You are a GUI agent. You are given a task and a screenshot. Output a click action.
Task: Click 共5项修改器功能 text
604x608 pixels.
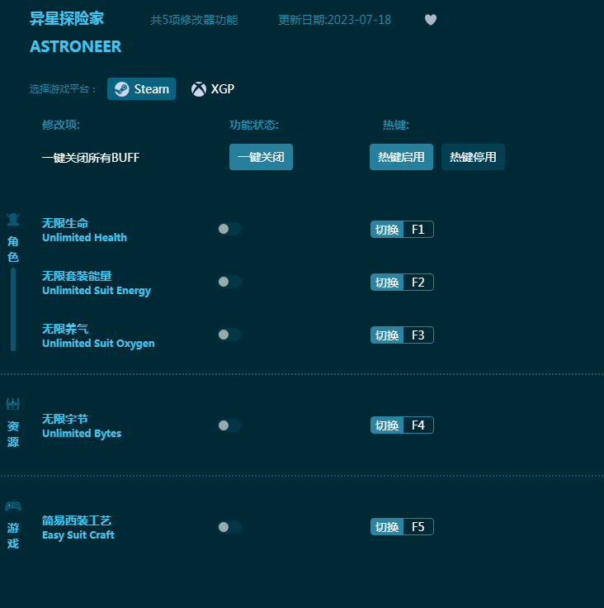click(x=194, y=20)
